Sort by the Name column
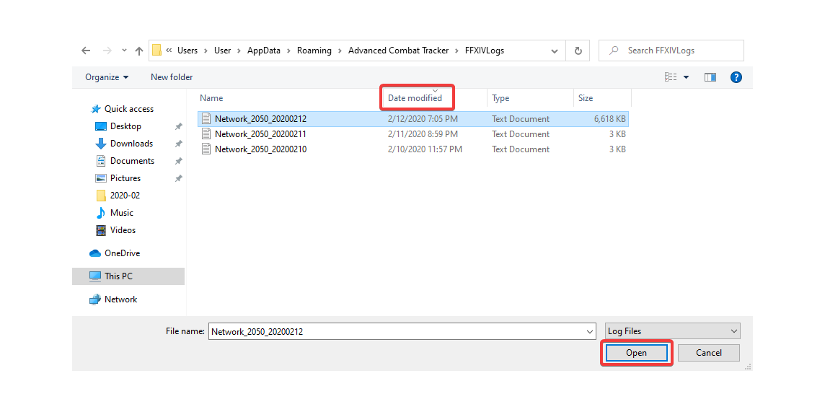Image resolution: width=825 pixels, height=407 pixels. click(211, 98)
